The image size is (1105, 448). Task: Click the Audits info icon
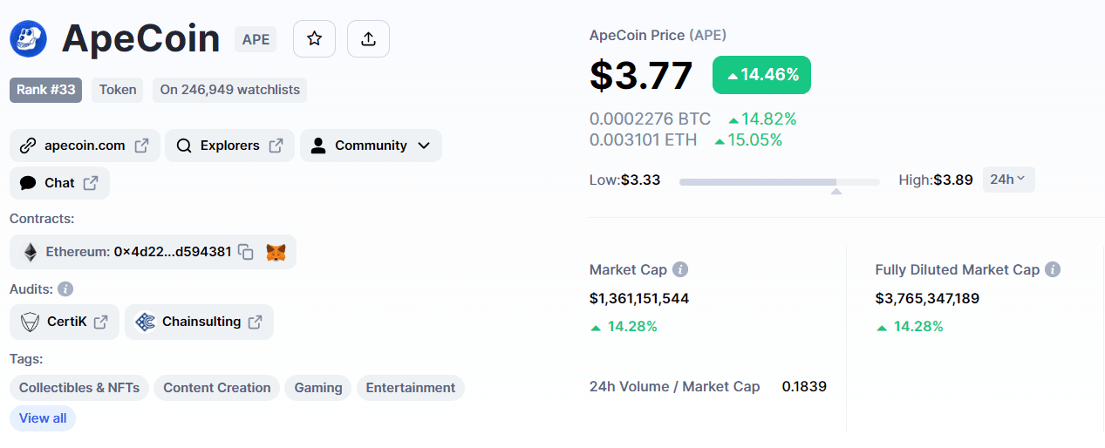tap(65, 288)
